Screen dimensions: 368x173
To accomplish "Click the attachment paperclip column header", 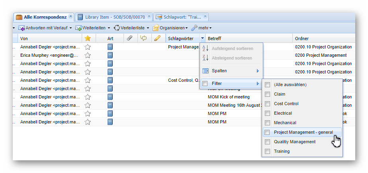I will click(129, 38).
